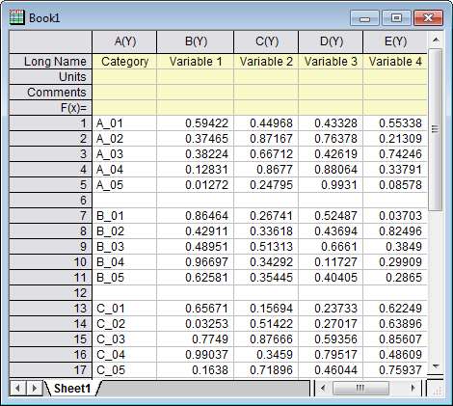Select the value 0.86464
Image resolution: width=453 pixels, height=406 pixels.
tap(196, 216)
